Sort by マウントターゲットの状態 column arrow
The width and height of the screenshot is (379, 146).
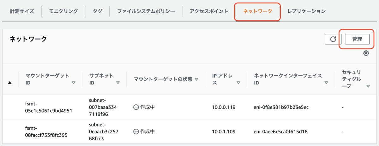pyautogui.click(x=196, y=79)
